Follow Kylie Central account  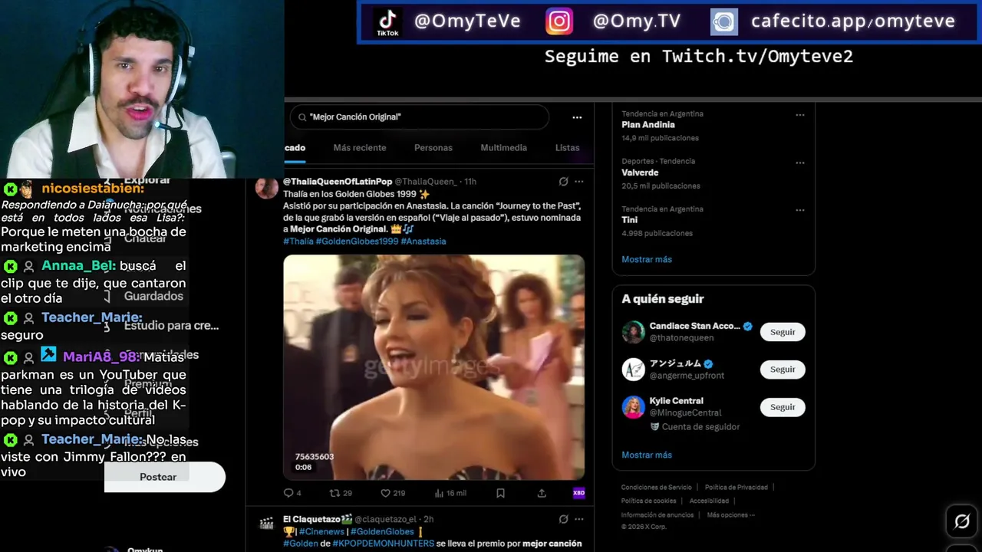(x=783, y=407)
